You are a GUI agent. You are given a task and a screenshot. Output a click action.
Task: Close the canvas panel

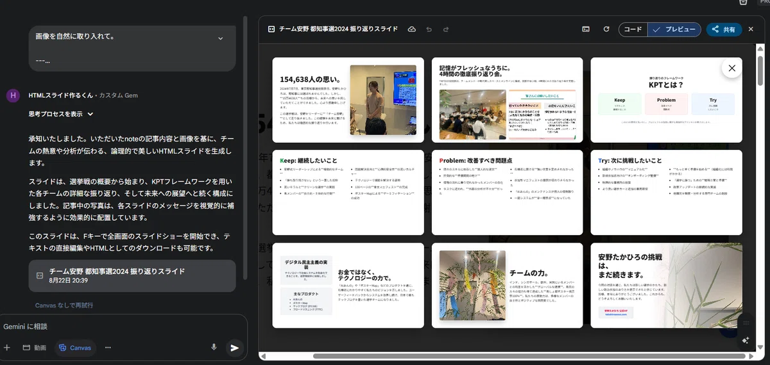751,29
